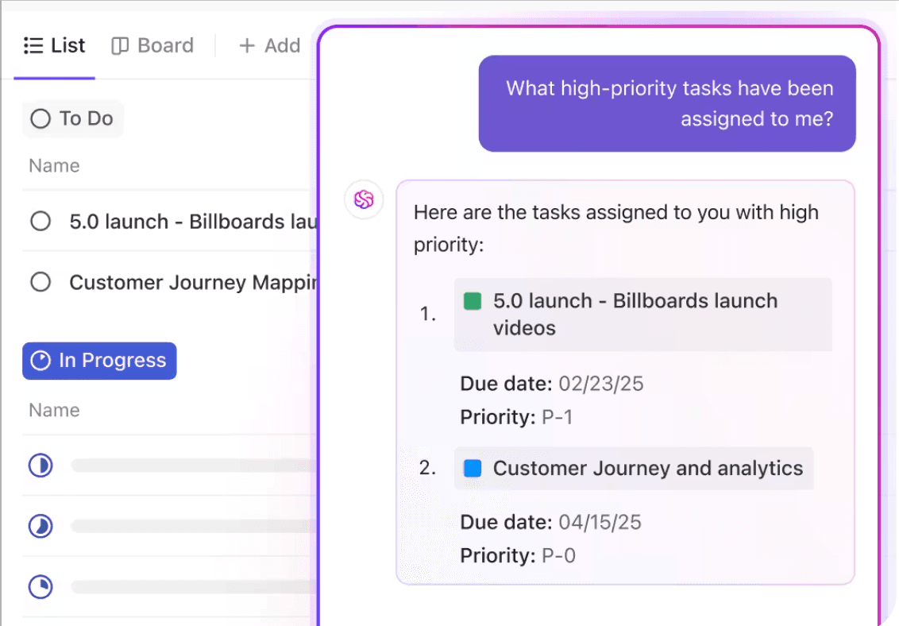The width and height of the screenshot is (899, 626).
Task: Click the AI response intro text
Action: tap(616, 228)
